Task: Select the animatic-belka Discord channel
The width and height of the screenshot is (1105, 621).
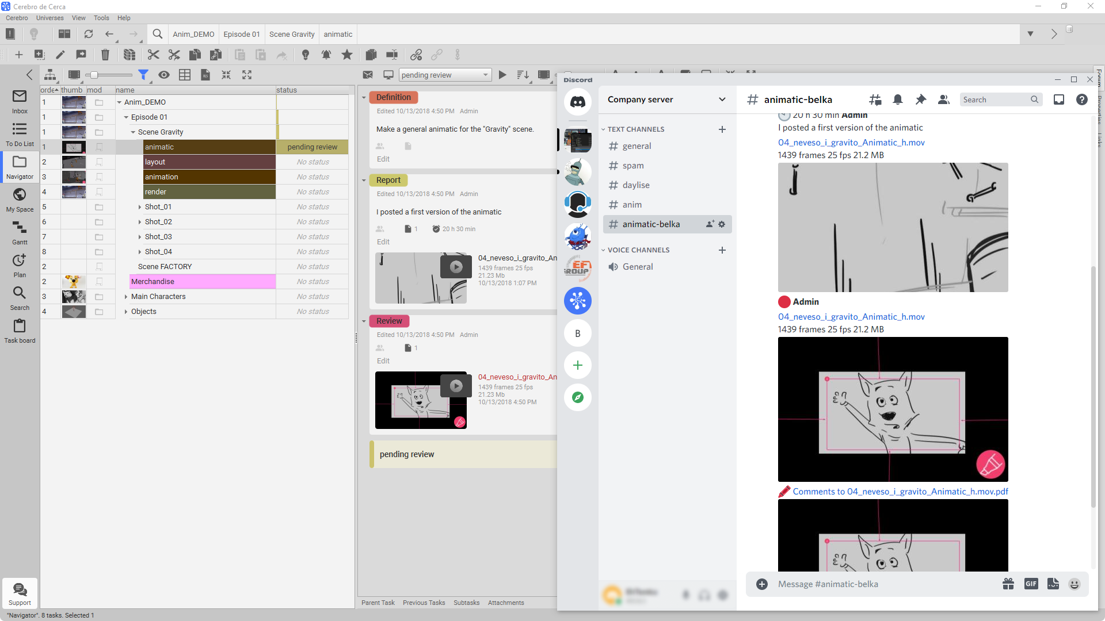Action: [x=651, y=224]
